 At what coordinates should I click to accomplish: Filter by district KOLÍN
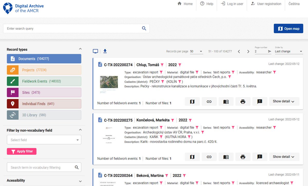180,82
